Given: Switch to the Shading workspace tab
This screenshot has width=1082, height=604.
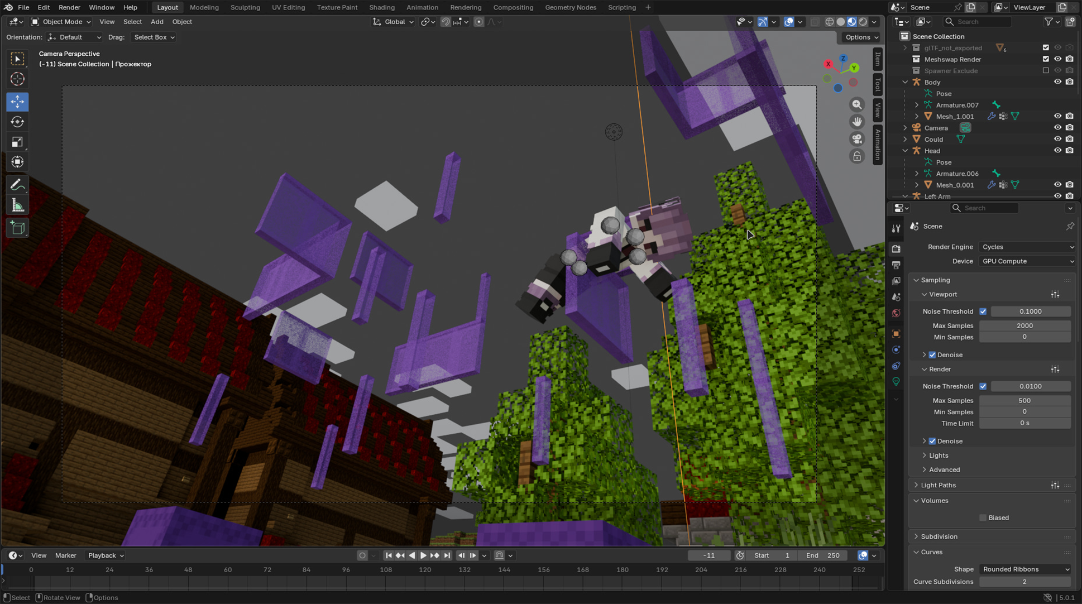Looking at the screenshot, I should [381, 7].
